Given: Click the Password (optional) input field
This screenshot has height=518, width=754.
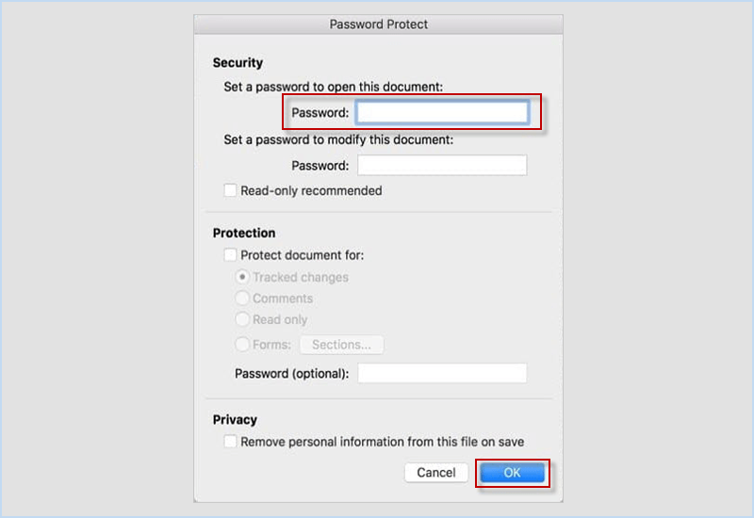Looking at the screenshot, I should pyautogui.click(x=441, y=373).
